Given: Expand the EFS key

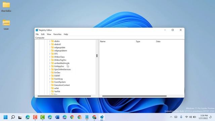Looking at the screenshot, I should pyautogui.click(x=50, y=54).
